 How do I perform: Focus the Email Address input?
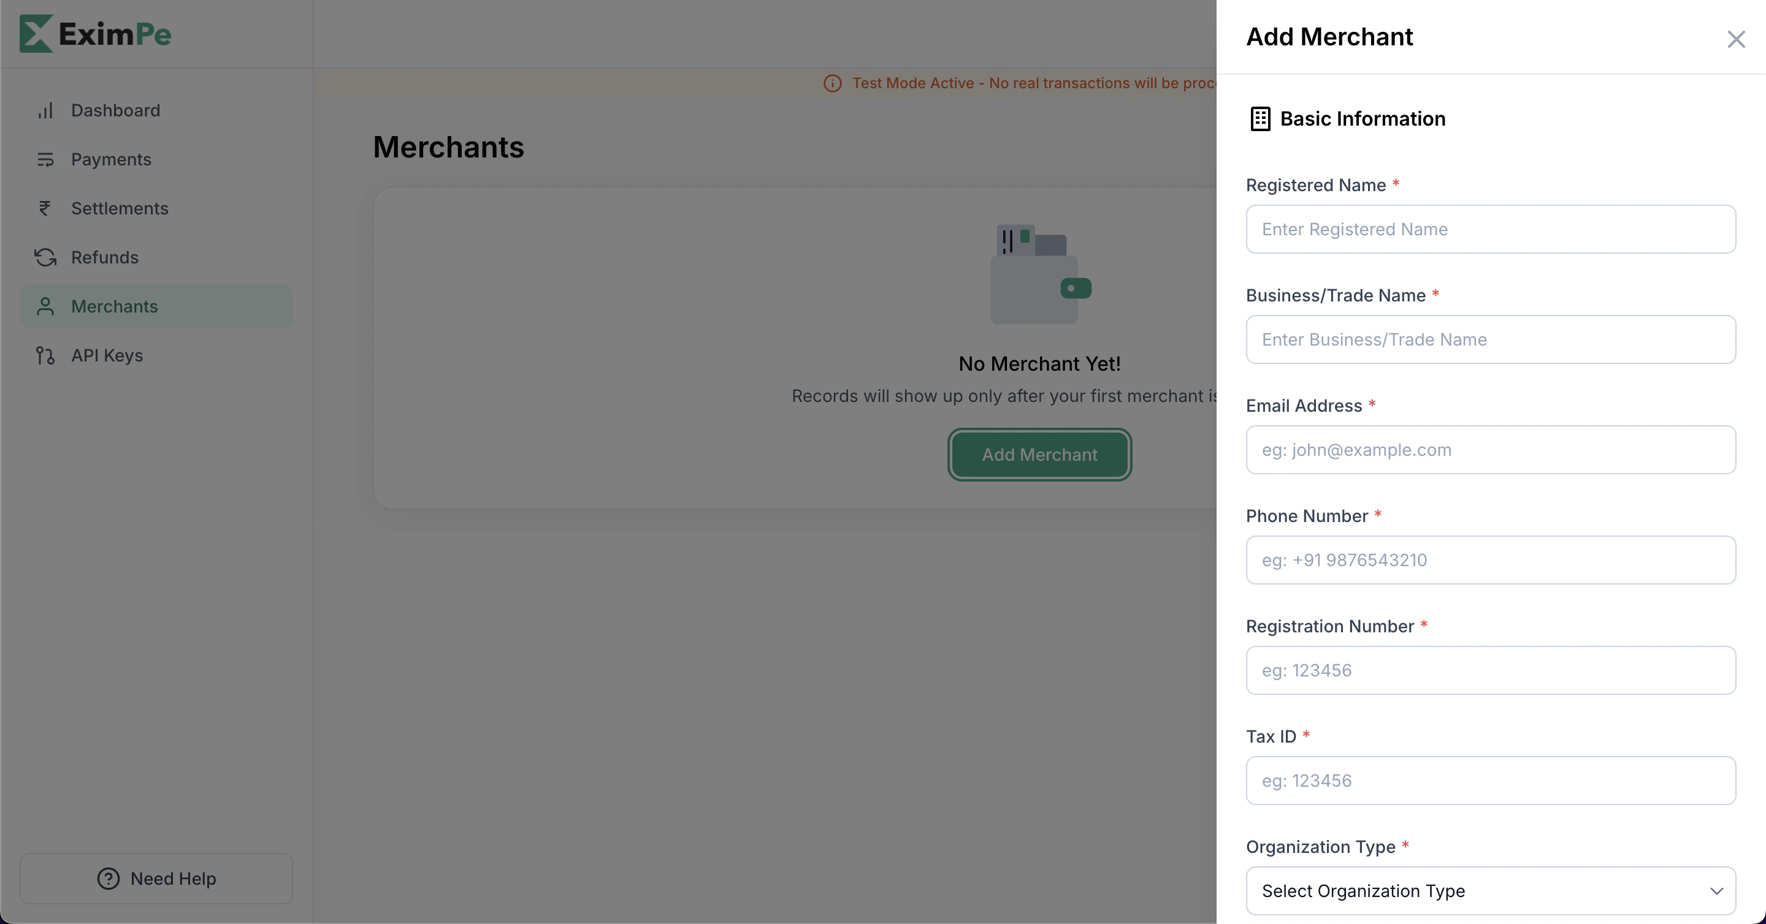click(1491, 449)
